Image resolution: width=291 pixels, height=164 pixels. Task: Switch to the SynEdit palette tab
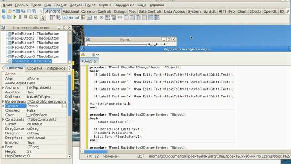209,11
